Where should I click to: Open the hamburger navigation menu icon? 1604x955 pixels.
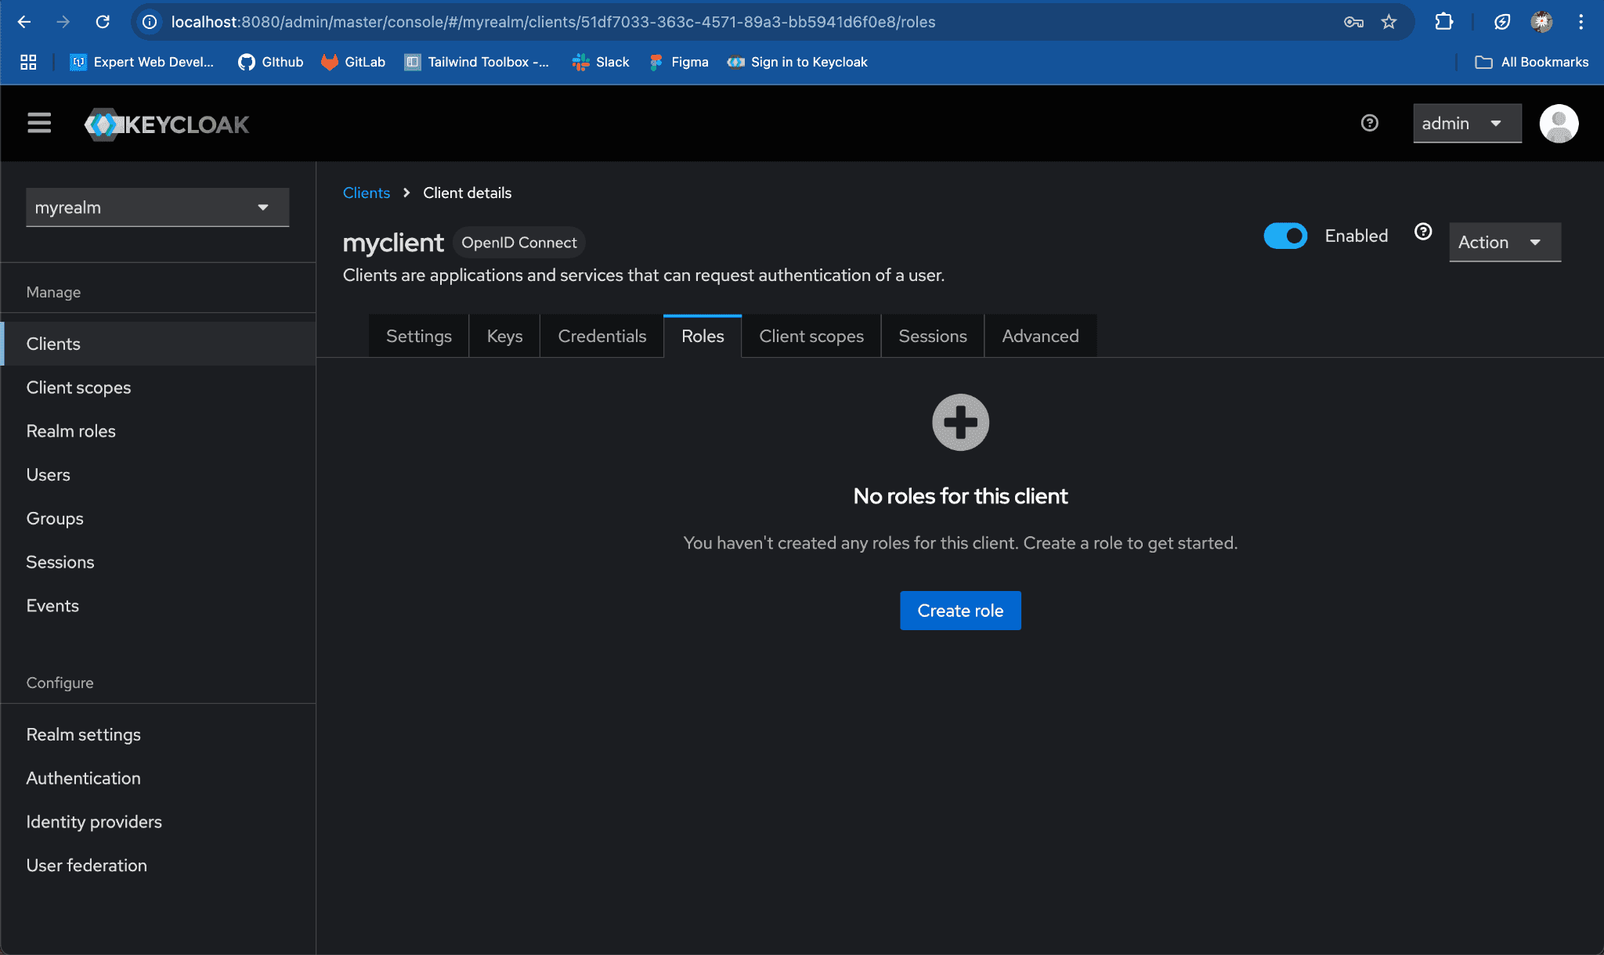tap(39, 123)
